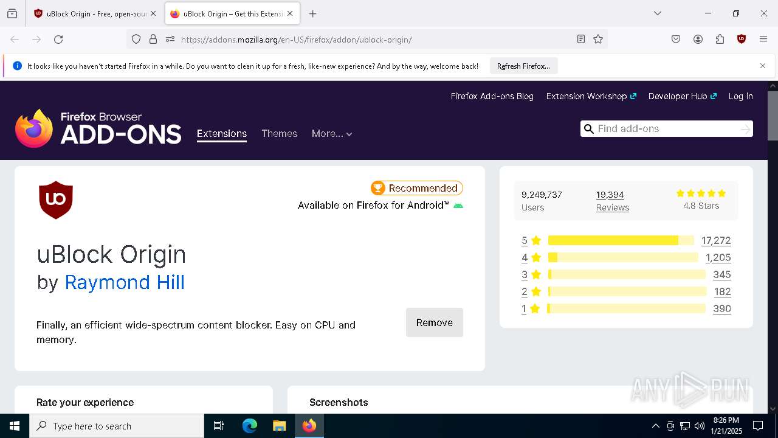The width and height of the screenshot is (778, 438).
Task: Switch to uBlock Origin - Free, open-source tab
Action: (95, 13)
